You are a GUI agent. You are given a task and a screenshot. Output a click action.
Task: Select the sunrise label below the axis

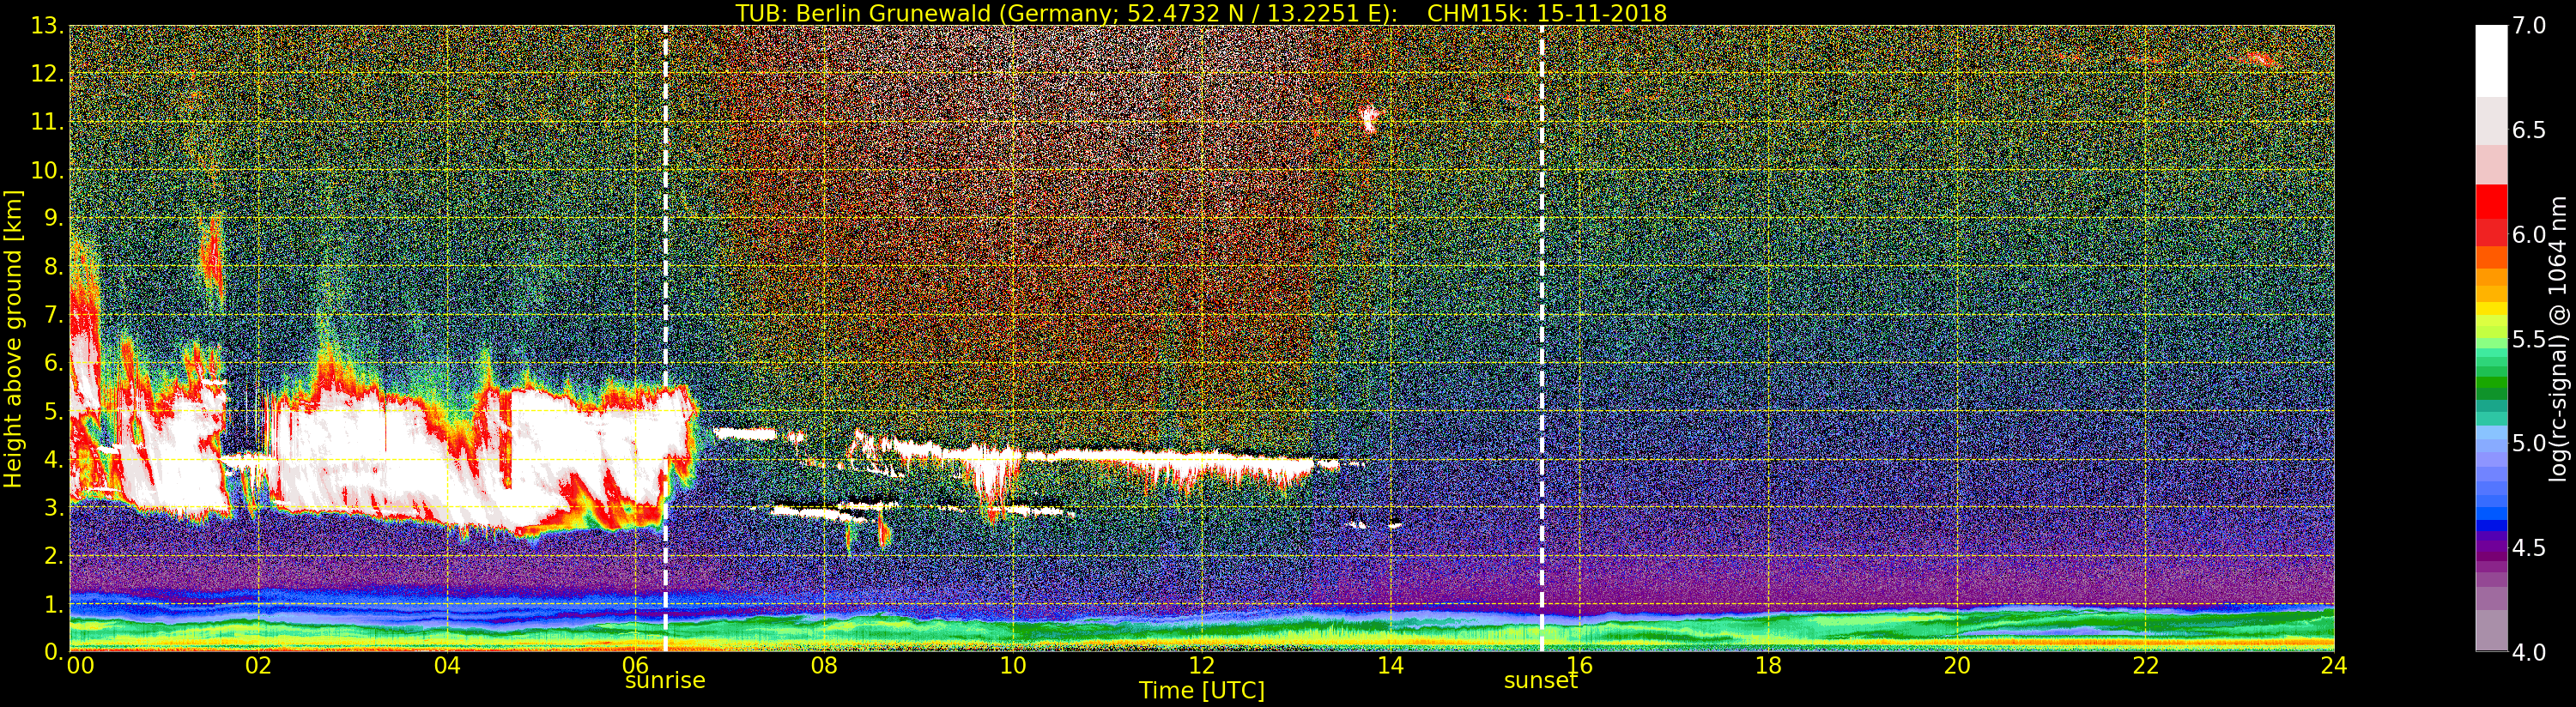[x=665, y=681]
